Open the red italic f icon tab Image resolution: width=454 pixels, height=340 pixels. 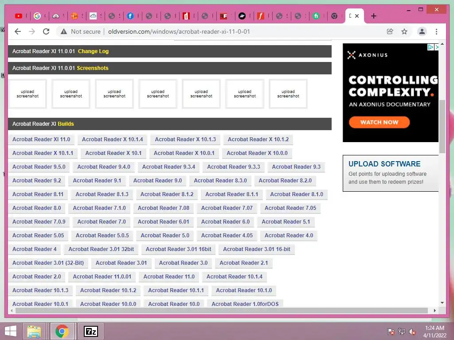(x=260, y=16)
